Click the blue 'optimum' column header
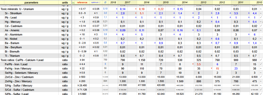 click(x=96, y=2)
